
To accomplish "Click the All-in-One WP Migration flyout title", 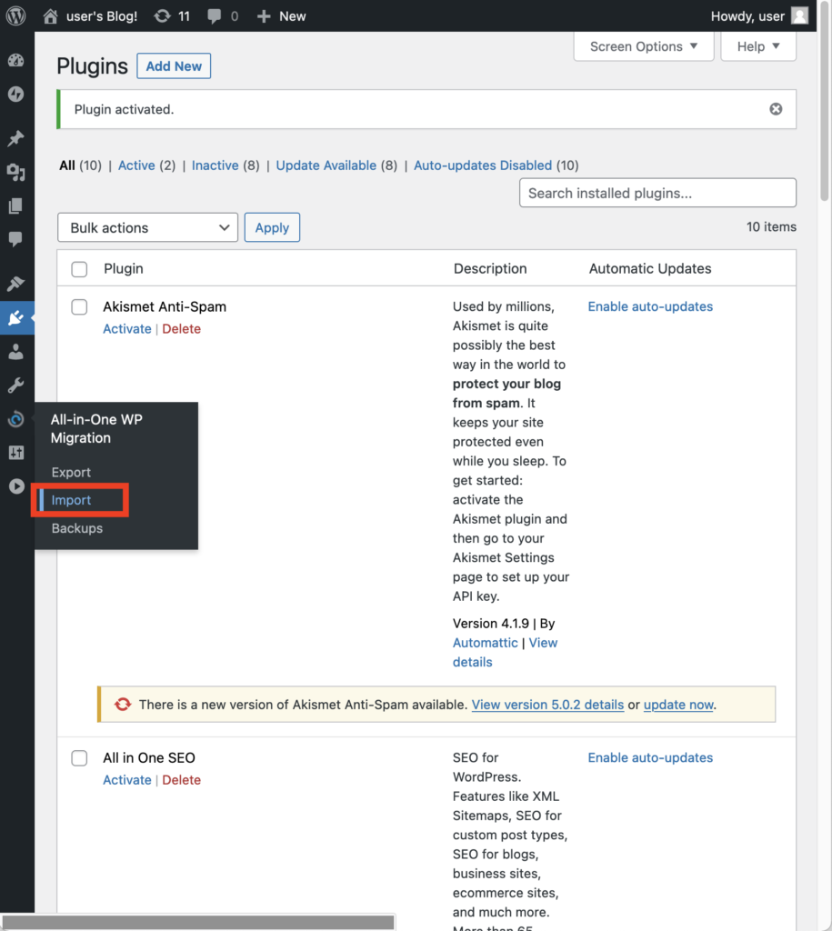I will 96,429.
